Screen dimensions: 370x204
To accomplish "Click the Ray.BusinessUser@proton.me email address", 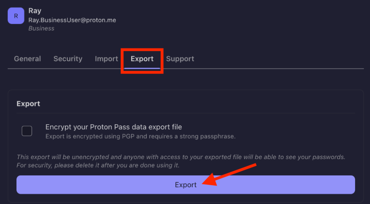I will tap(72, 20).
